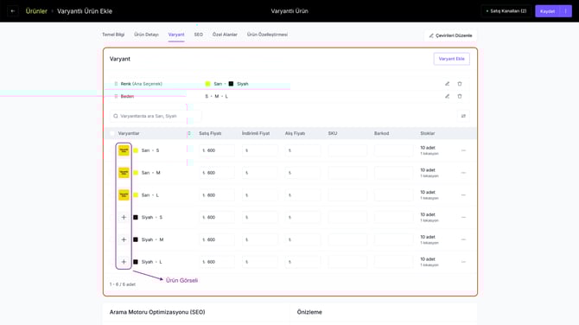Edit the Renk variant option with pencil icon
The height and width of the screenshot is (325, 579).
click(447, 84)
